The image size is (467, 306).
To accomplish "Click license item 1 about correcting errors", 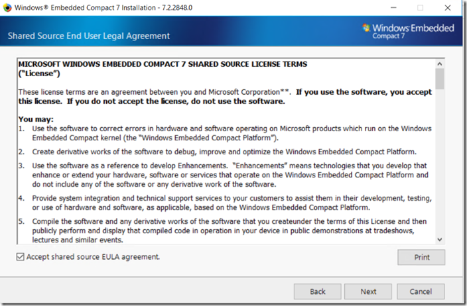I will pos(225,133).
